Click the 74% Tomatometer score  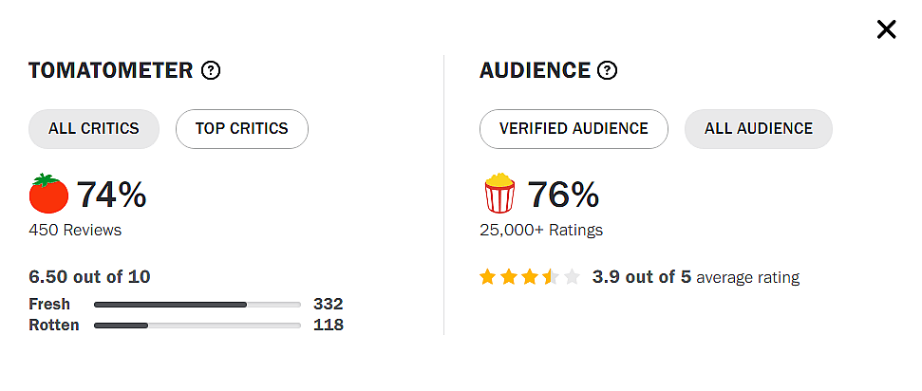tap(111, 195)
